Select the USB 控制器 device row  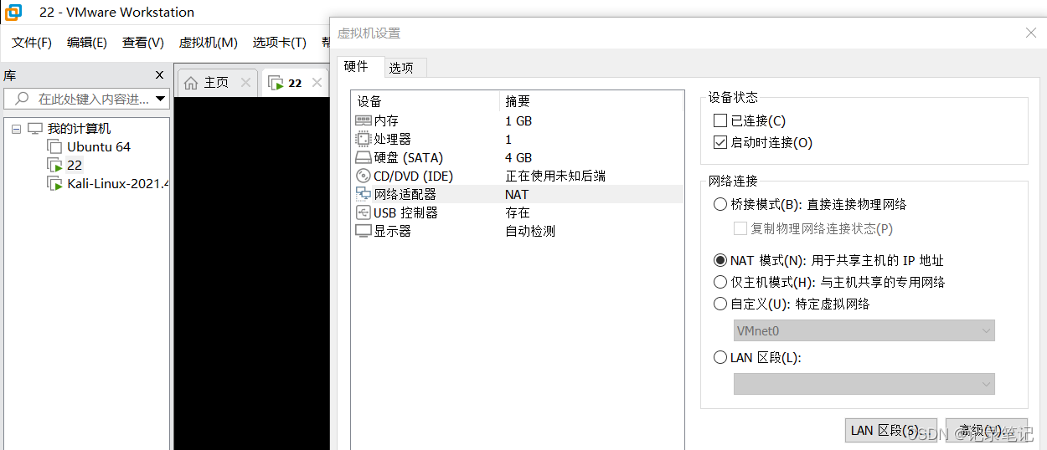click(x=518, y=212)
